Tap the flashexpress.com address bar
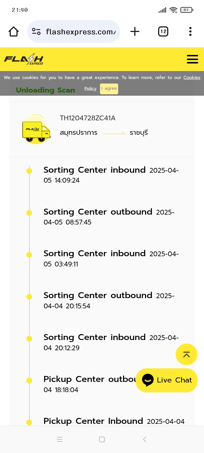 [81, 32]
